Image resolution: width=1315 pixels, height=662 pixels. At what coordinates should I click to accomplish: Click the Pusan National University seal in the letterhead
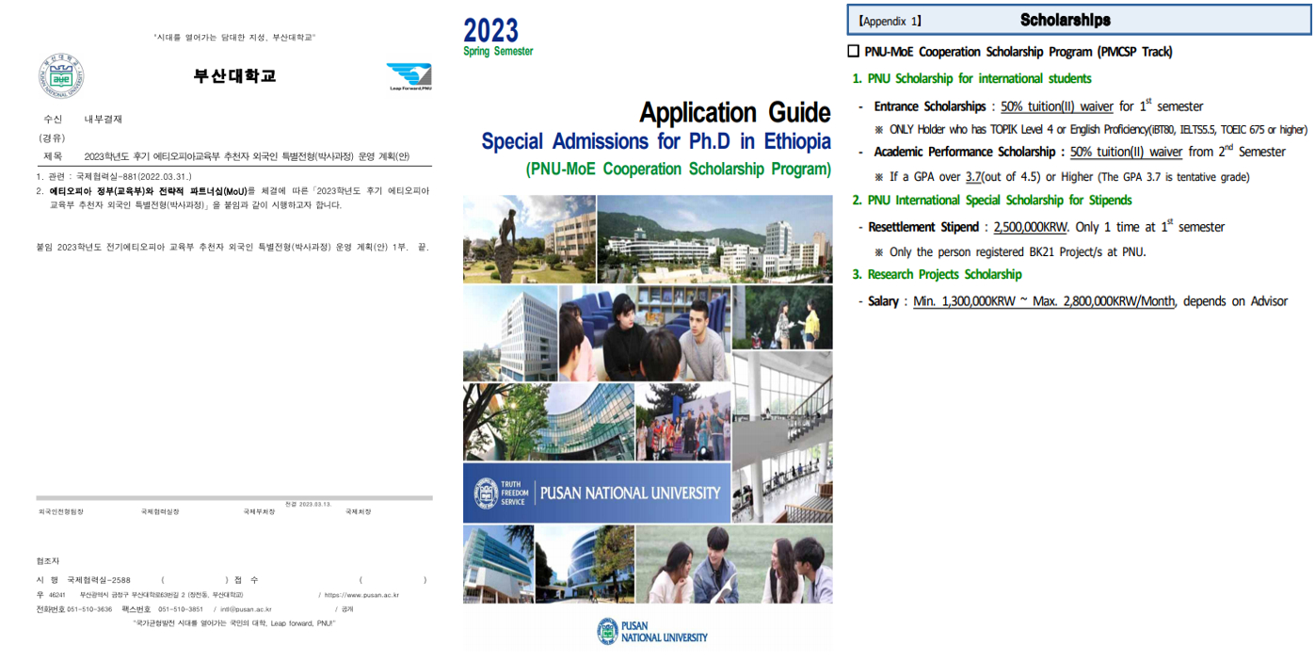pos(61,76)
